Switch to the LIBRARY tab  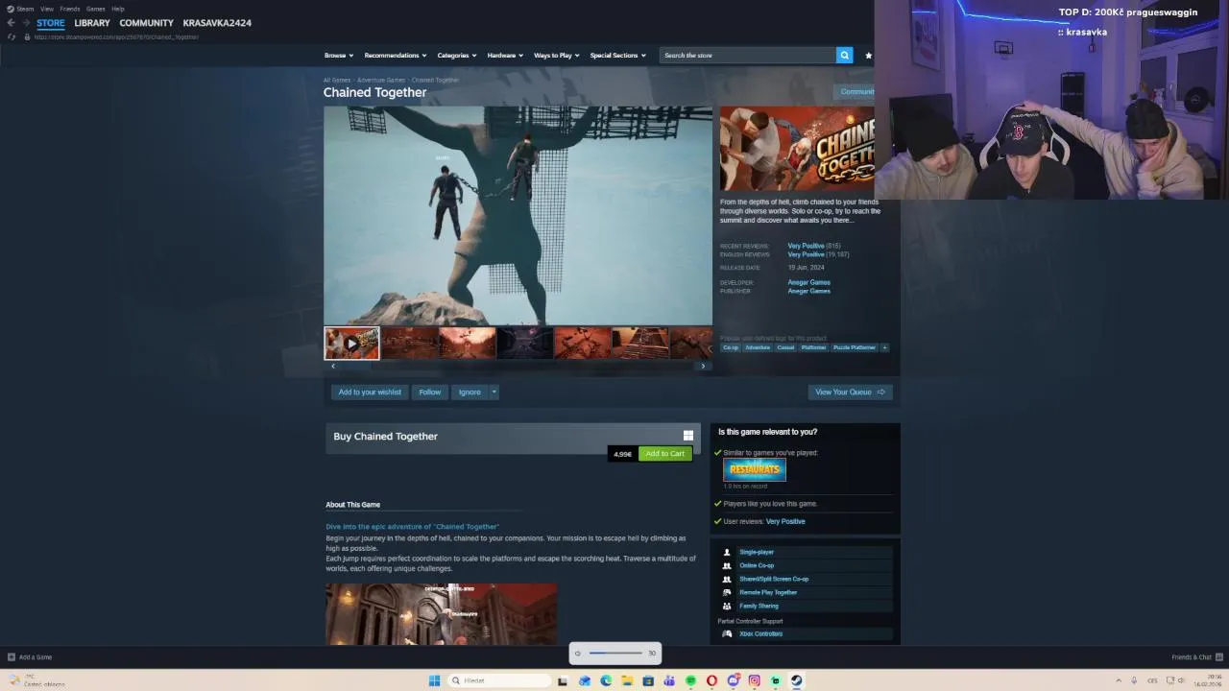tap(92, 23)
